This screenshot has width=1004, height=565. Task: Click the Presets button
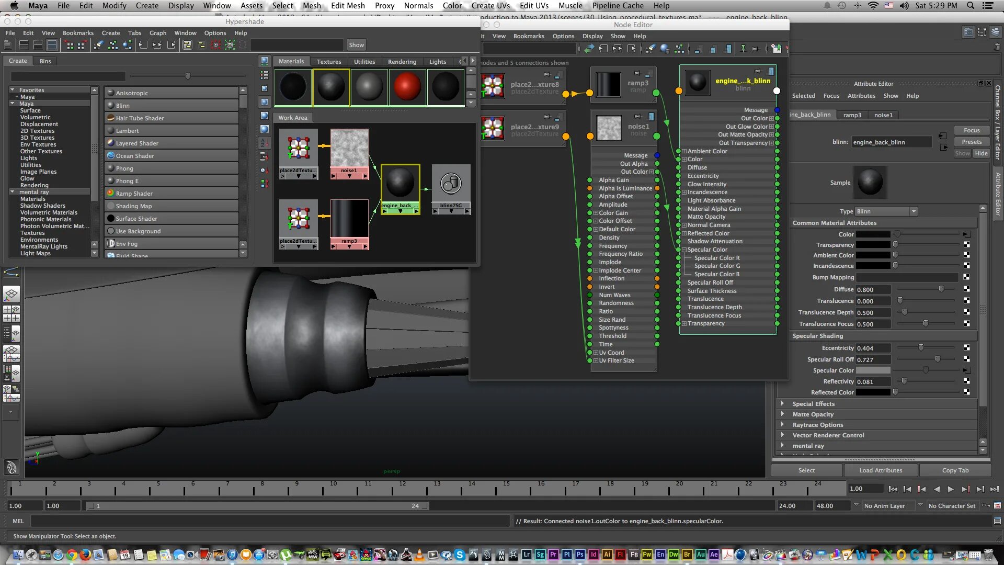[x=972, y=142]
